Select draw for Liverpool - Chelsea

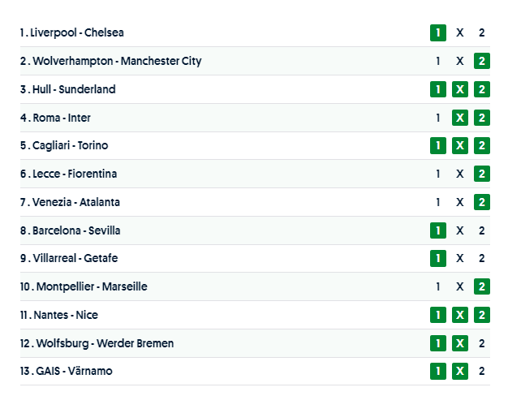coord(460,33)
